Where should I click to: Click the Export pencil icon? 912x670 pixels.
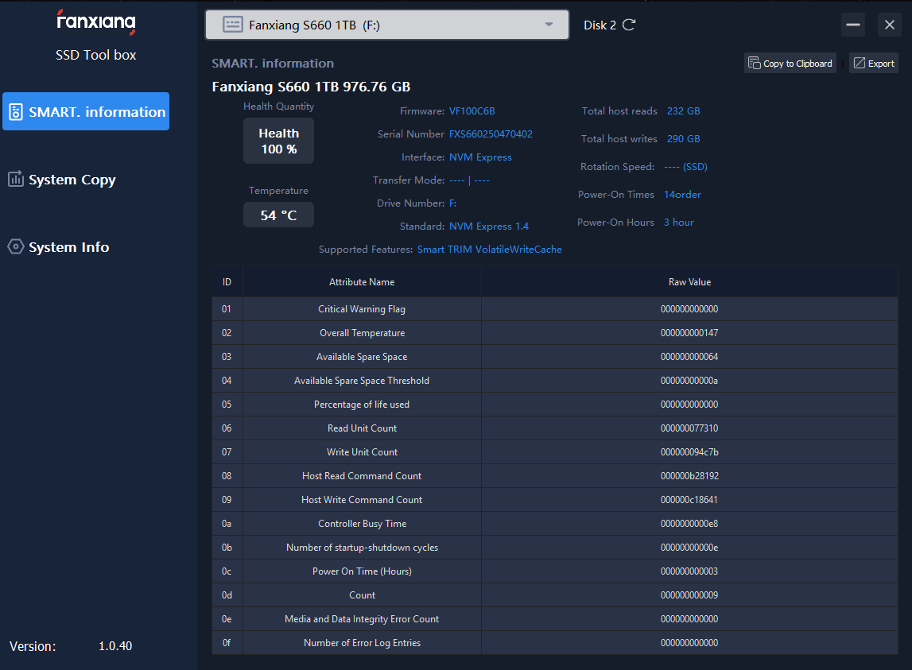click(859, 63)
